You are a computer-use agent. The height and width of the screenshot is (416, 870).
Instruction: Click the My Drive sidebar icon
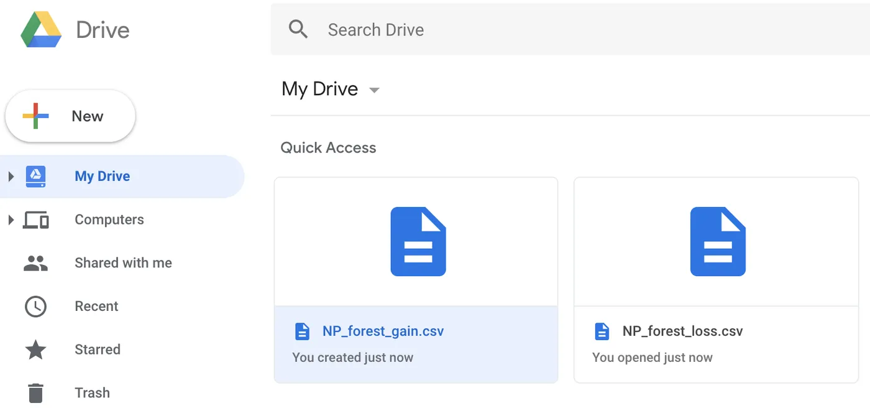tap(35, 177)
